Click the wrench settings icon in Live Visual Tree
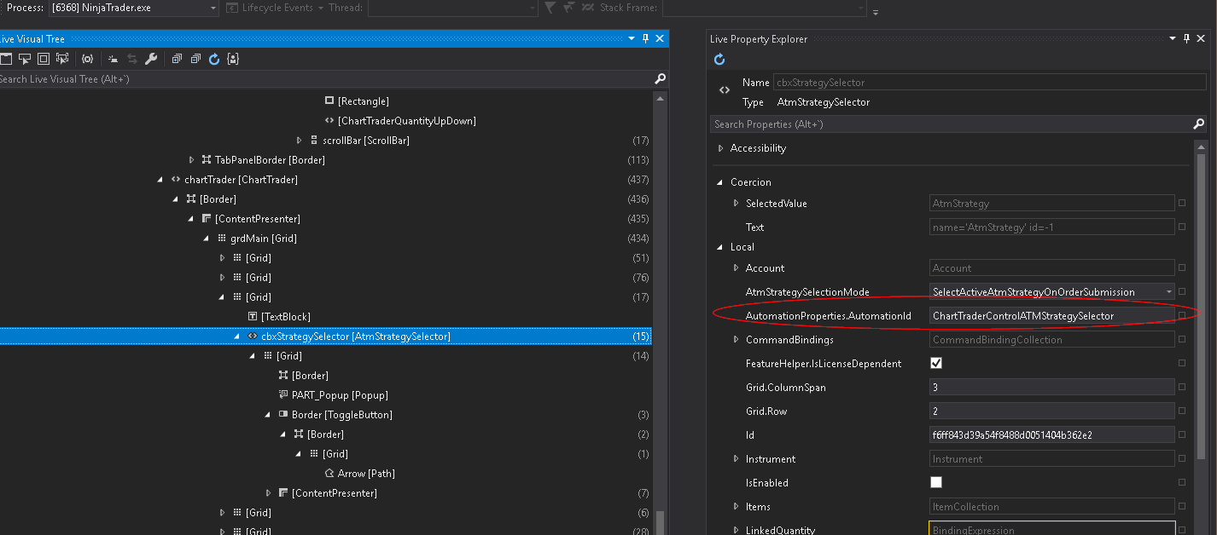This screenshot has width=1217, height=535. tap(151, 59)
